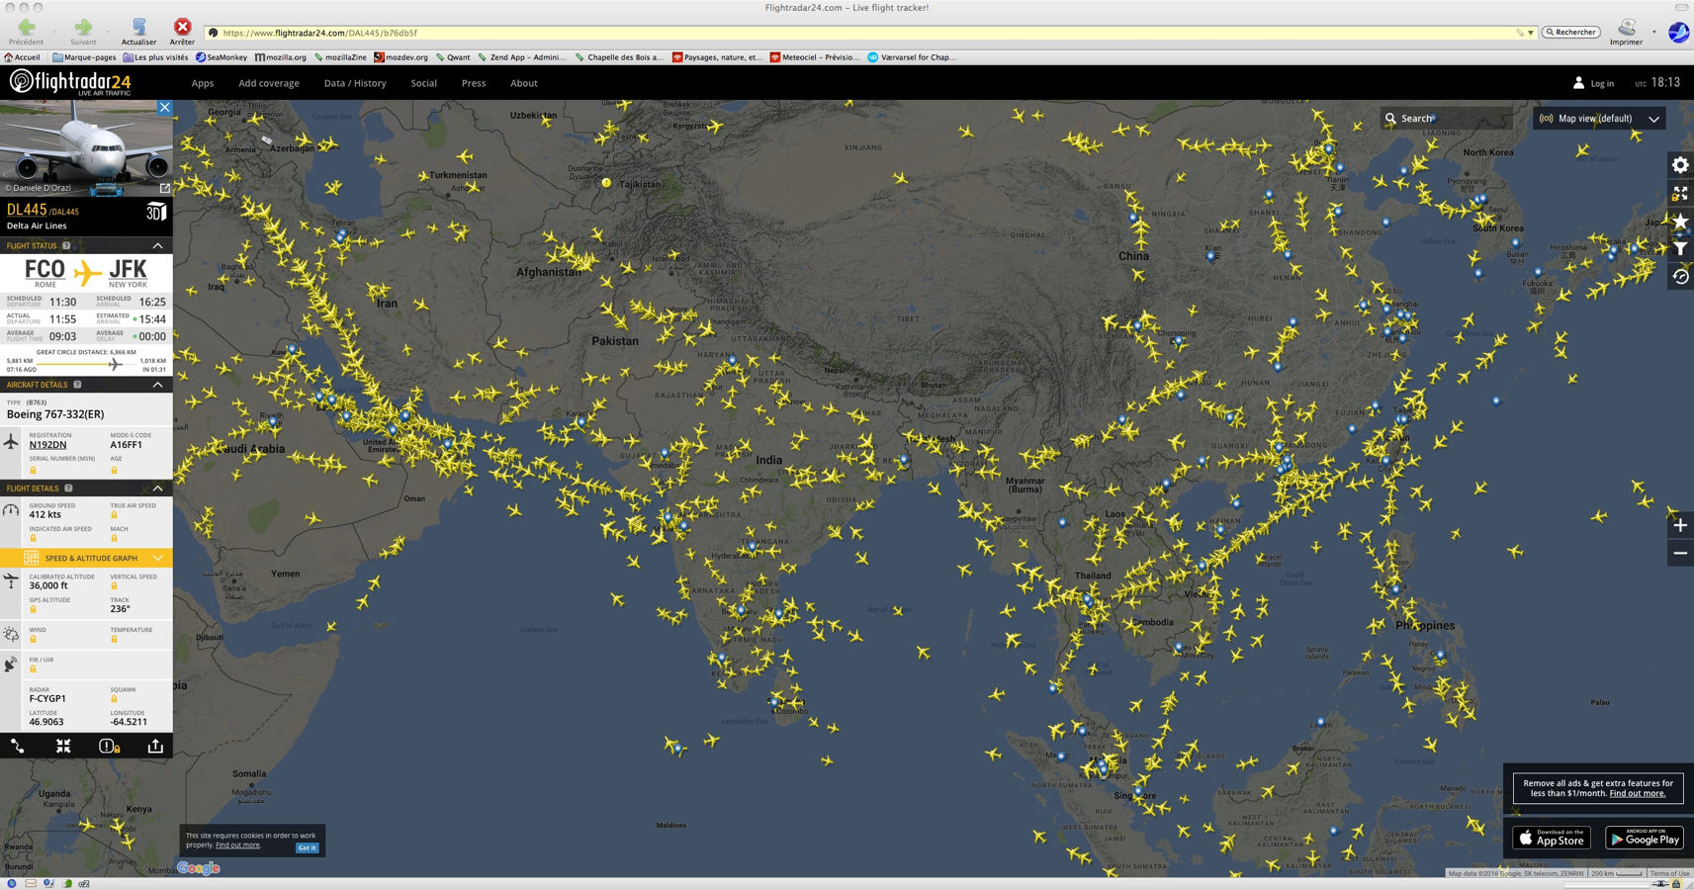
Task: Open bookmarks star icon on map
Action: (x=1680, y=221)
